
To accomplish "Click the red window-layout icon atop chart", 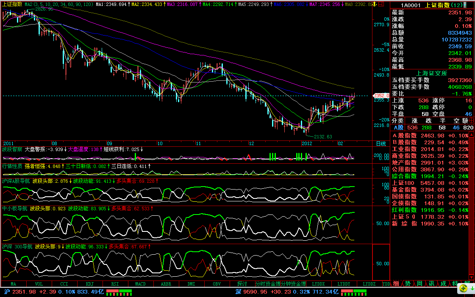I will [x=381, y=4].
